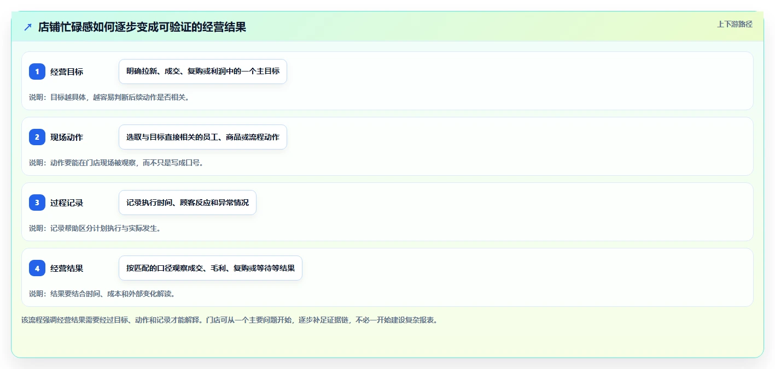Click step number 1 badge
Image resolution: width=775 pixels, height=369 pixels.
(37, 72)
